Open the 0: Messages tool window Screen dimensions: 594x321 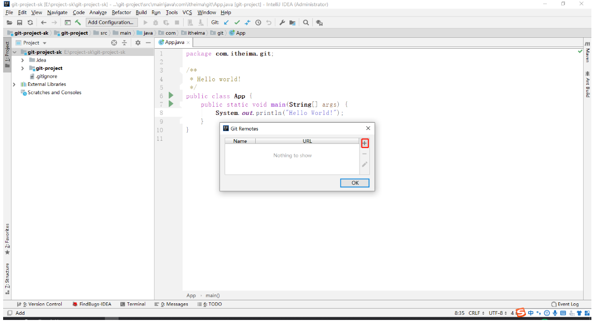coord(171,304)
